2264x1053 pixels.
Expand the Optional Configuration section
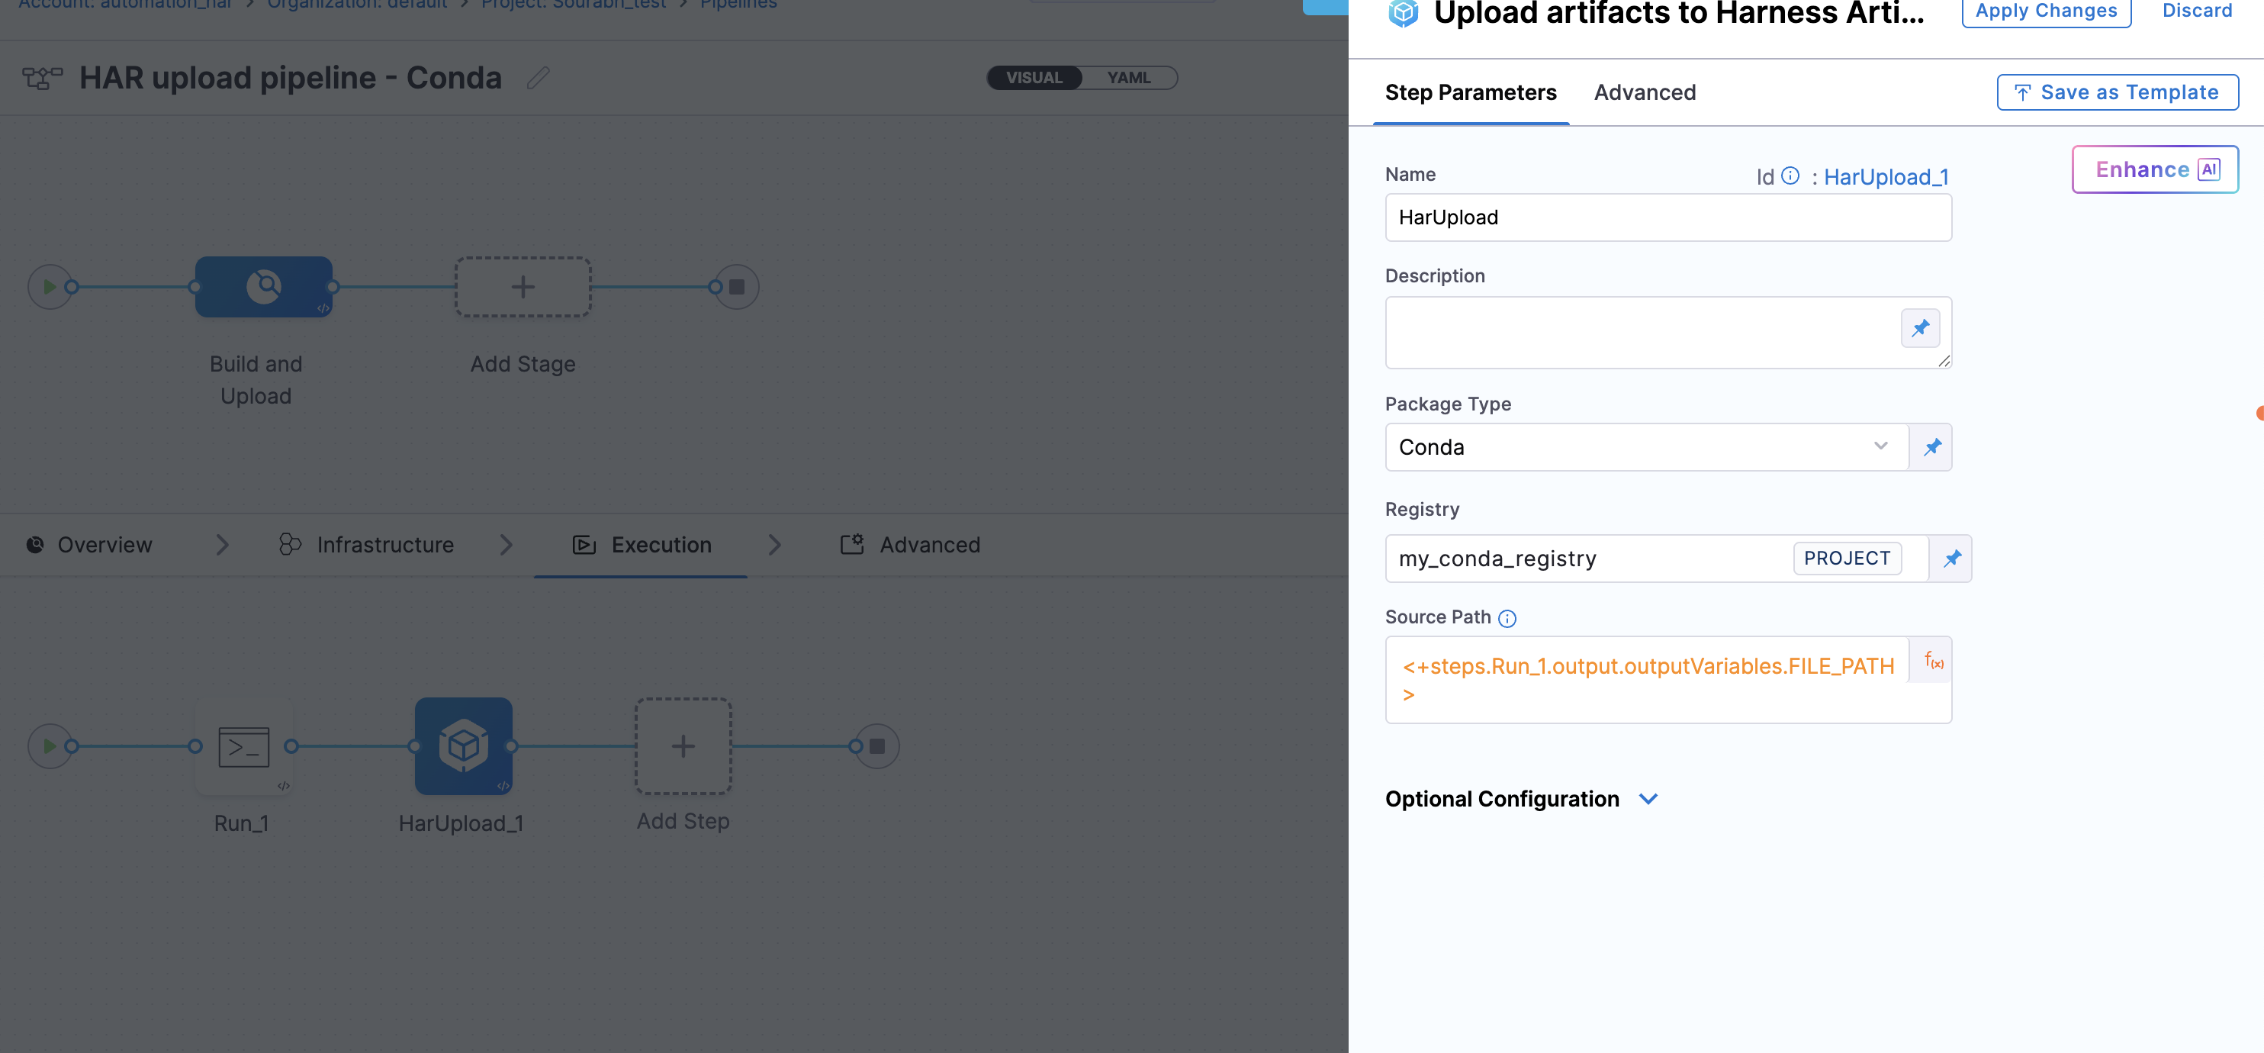point(1648,799)
